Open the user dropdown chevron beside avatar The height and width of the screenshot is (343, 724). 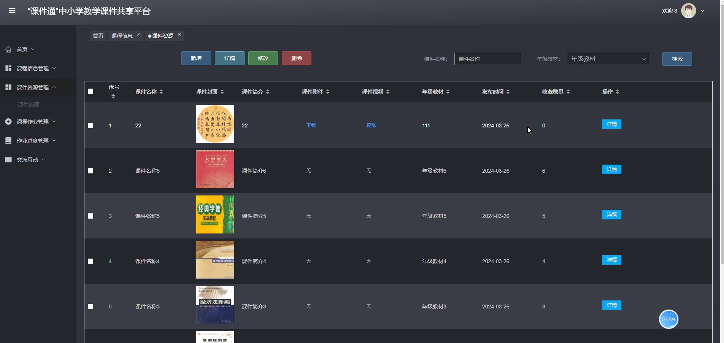point(702,11)
